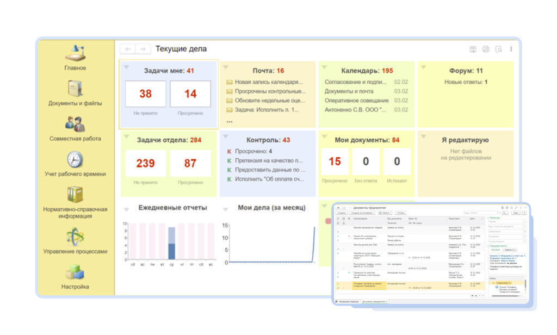The image size is (557, 335).
Task: Click the back navigation arrow
Action: [x=129, y=48]
